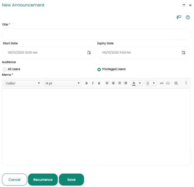Save the new announcement
This screenshot has width=194, height=187.
tap(71, 180)
